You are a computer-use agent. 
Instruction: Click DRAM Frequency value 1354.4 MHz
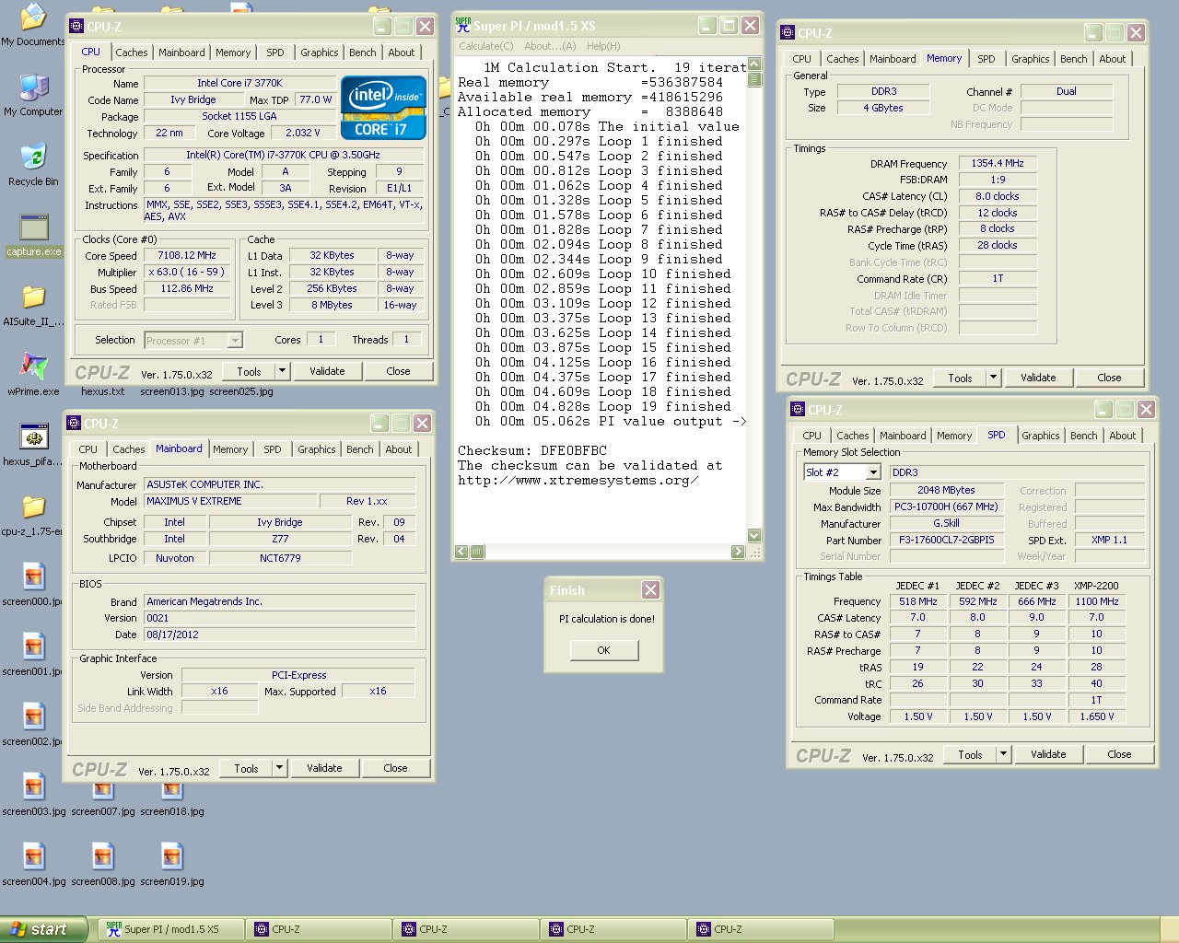coord(998,163)
